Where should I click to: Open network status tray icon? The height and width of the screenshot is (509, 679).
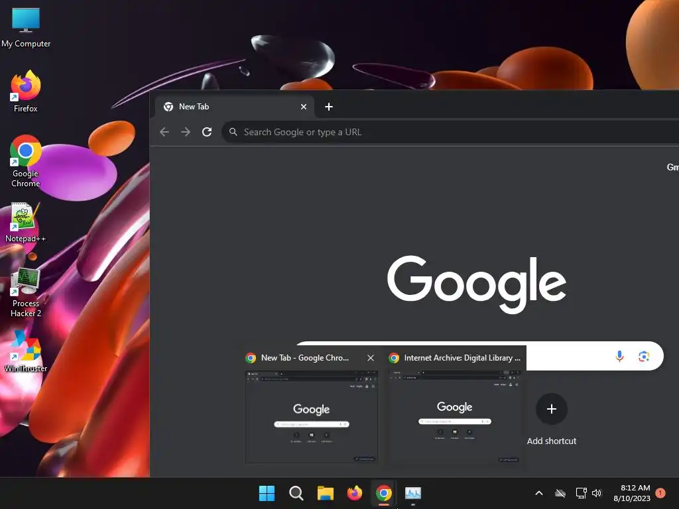coord(581,493)
